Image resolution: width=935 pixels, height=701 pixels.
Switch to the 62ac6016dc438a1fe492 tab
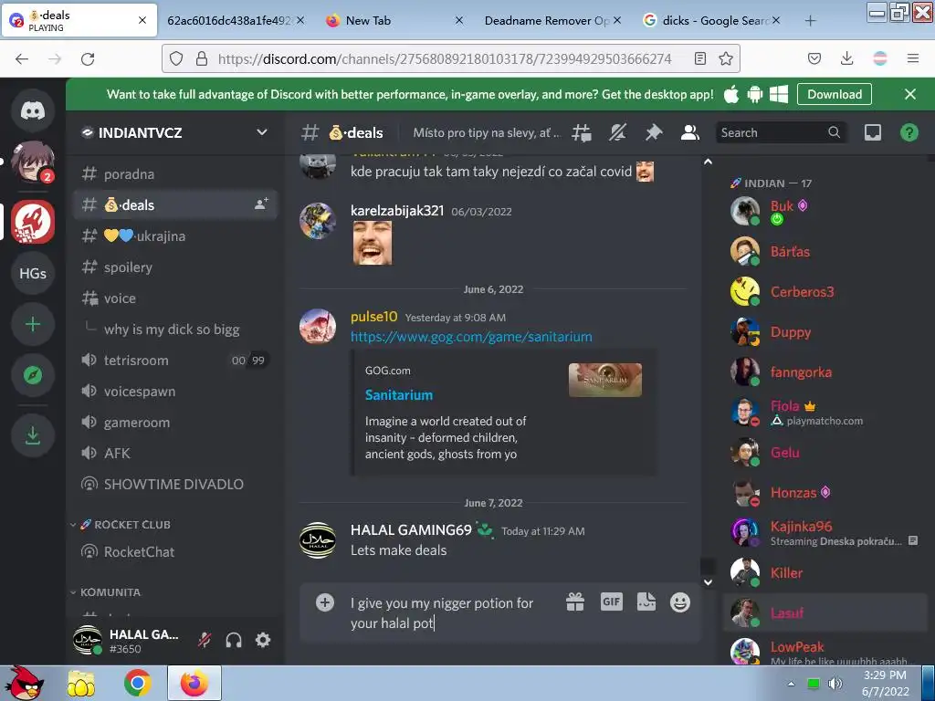(x=236, y=20)
